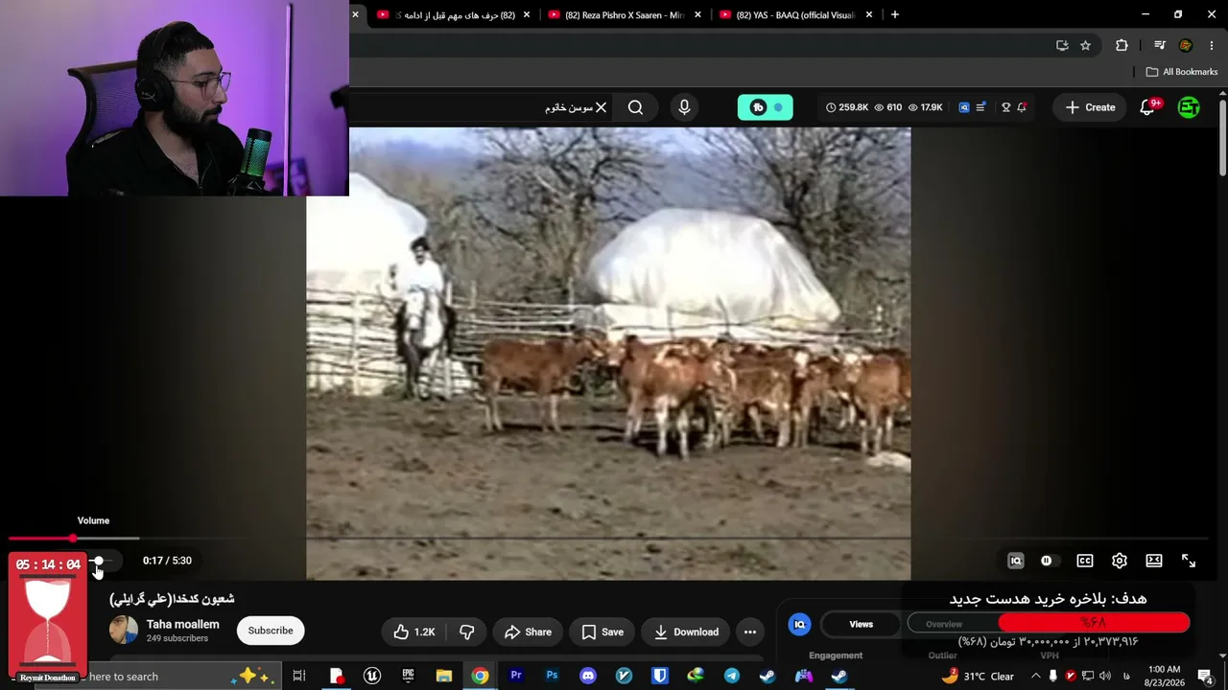This screenshot has width=1228, height=690.
Task: Click the vidIQ badge beside Views
Action: pyautogui.click(x=799, y=624)
